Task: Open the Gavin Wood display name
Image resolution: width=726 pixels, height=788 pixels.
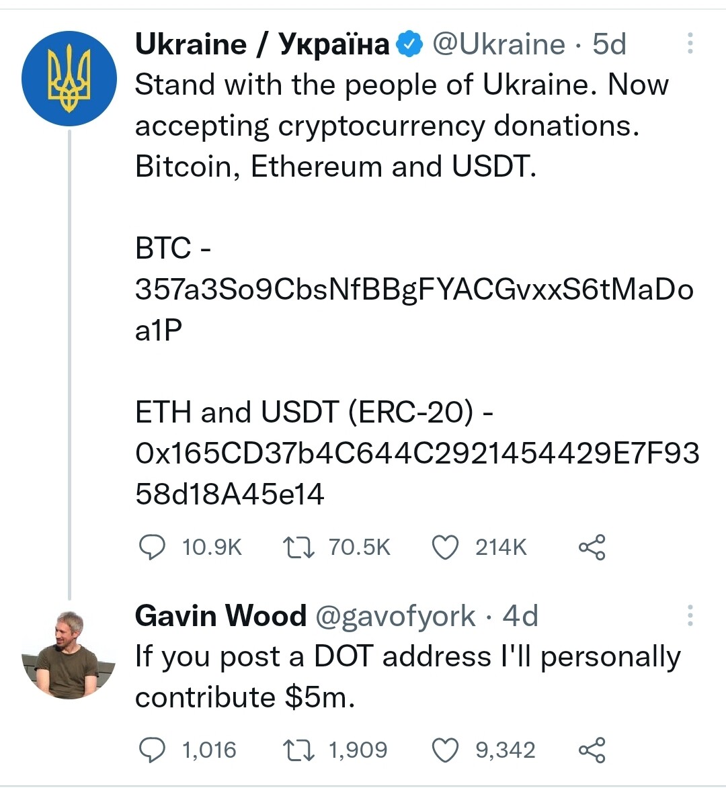Action: pos(220,615)
